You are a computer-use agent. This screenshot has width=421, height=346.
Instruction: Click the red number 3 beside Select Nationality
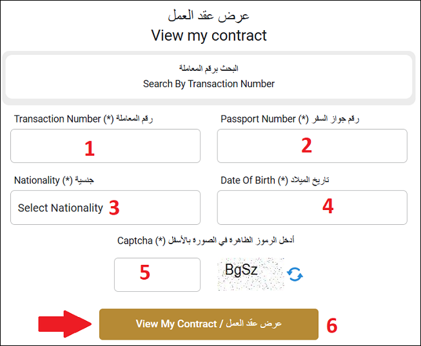114,207
